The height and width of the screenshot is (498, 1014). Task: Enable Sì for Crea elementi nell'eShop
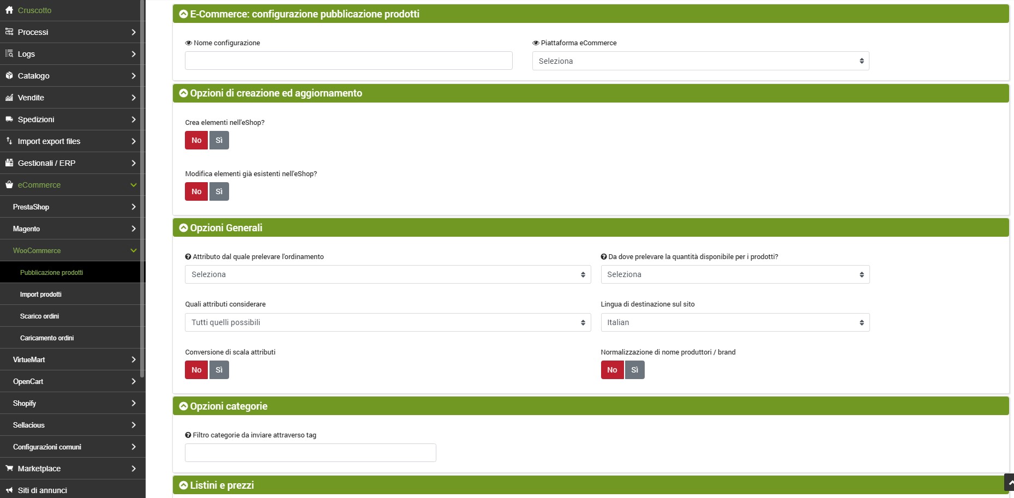point(219,140)
